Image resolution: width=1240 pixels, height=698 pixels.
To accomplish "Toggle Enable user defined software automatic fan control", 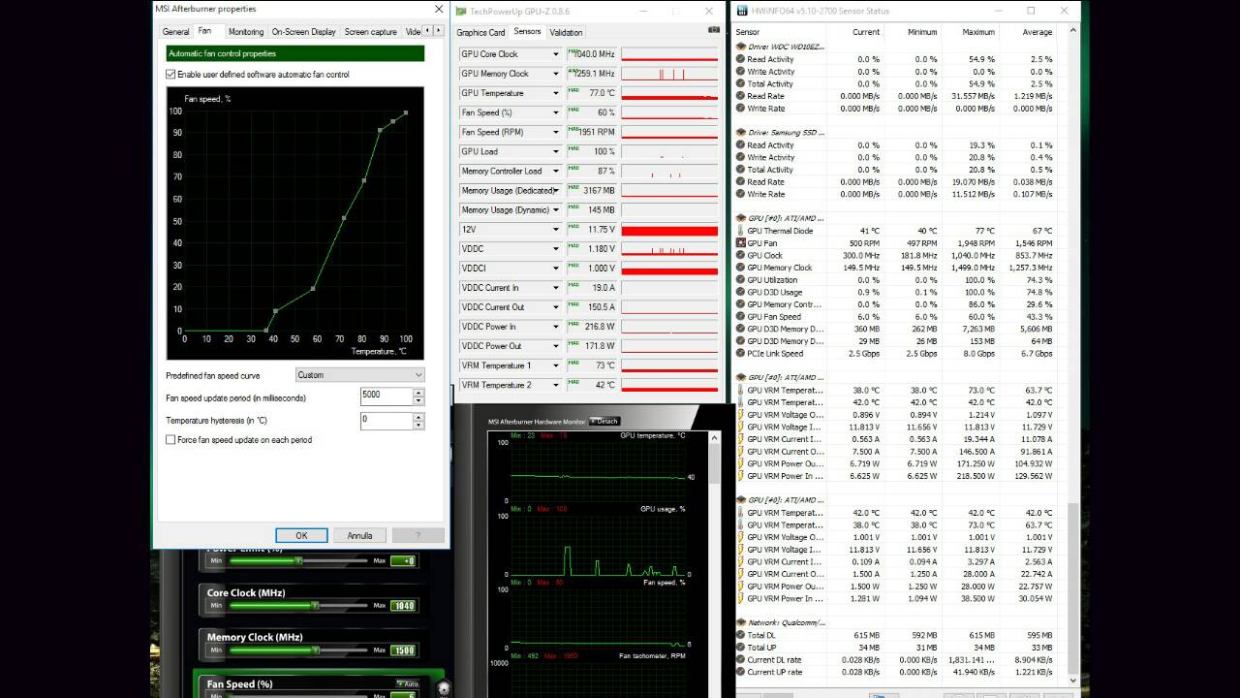I will point(171,75).
